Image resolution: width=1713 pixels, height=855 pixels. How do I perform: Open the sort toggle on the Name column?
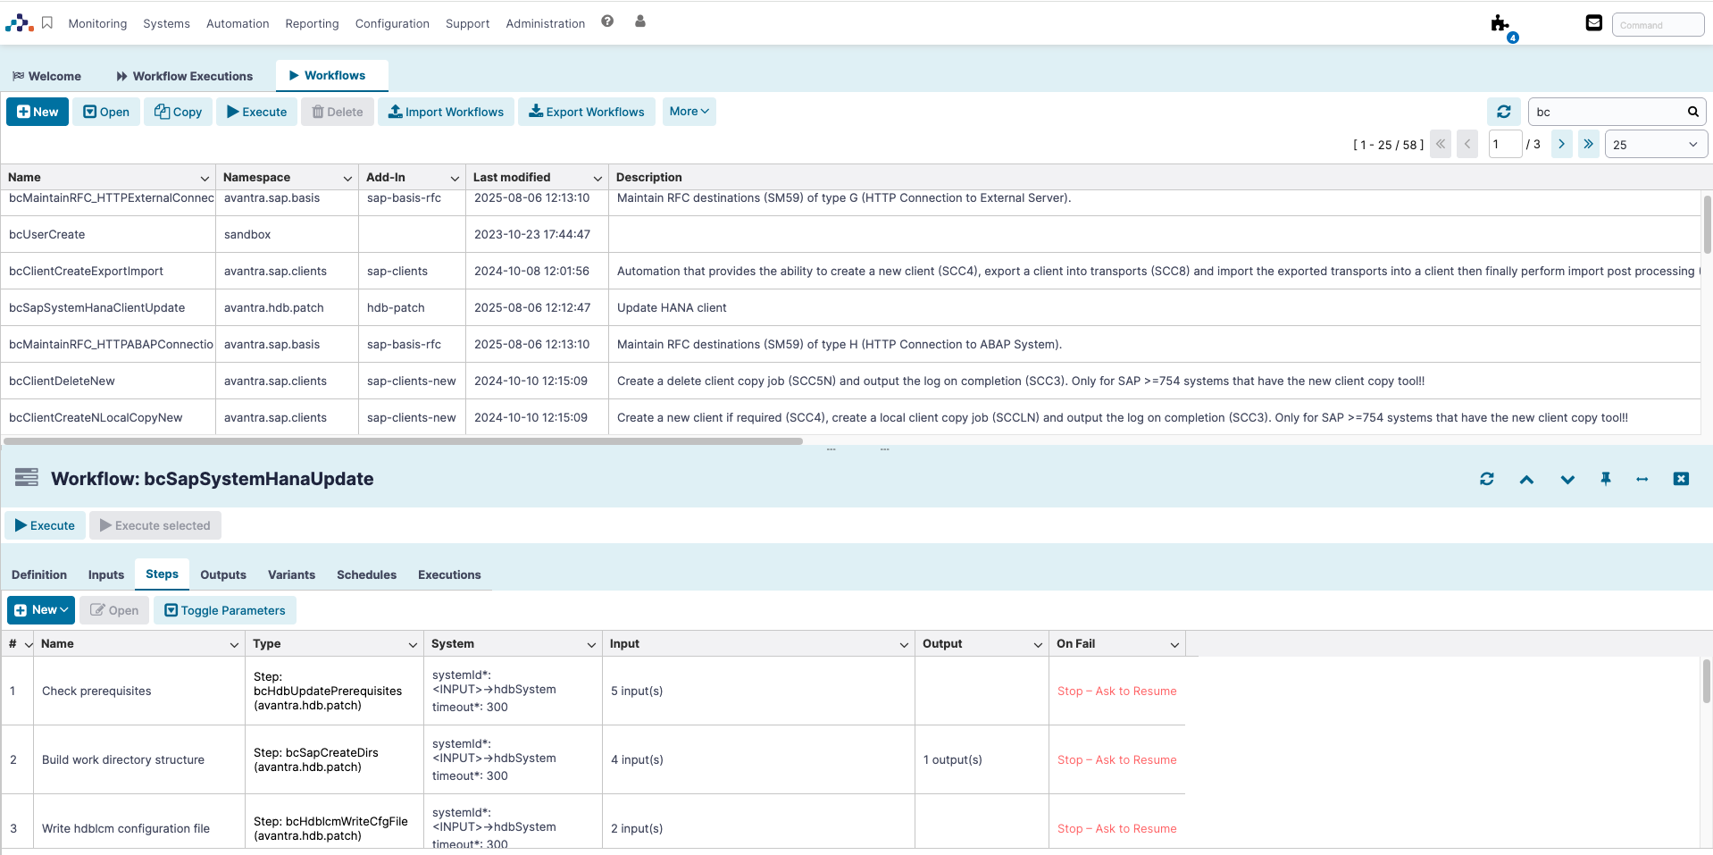[204, 178]
